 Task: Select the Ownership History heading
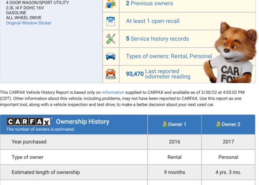[83, 121]
